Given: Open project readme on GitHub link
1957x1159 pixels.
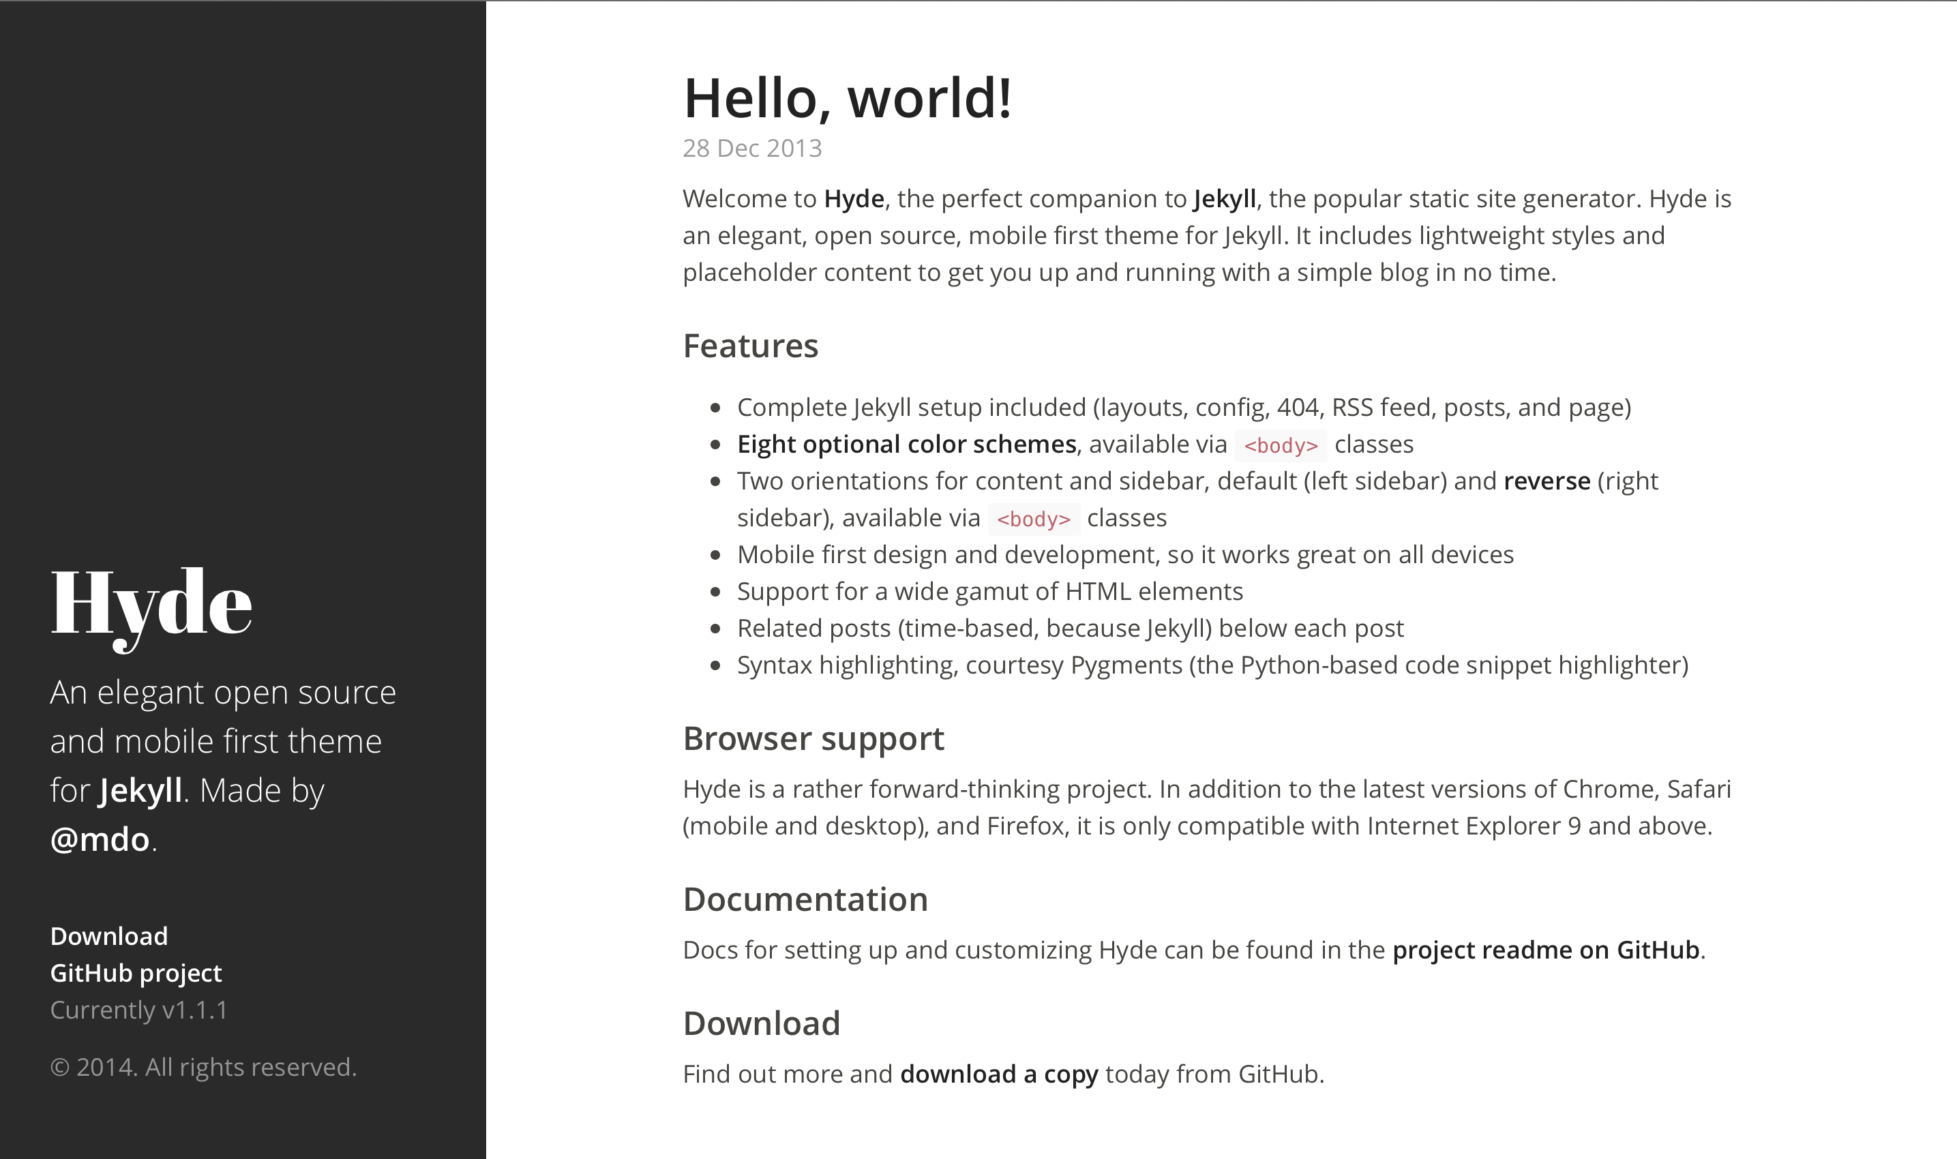Looking at the screenshot, I should [1547, 950].
